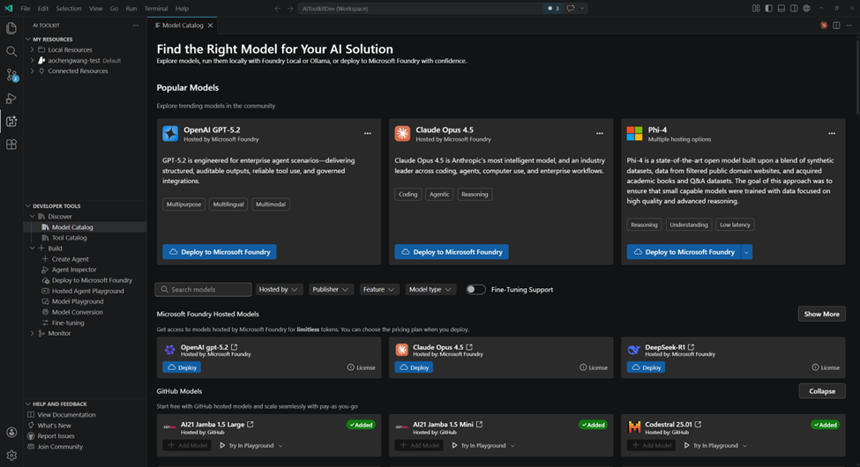860x467 pixels.
Task: Open Source Control view in activity bar
Action: (11, 75)
